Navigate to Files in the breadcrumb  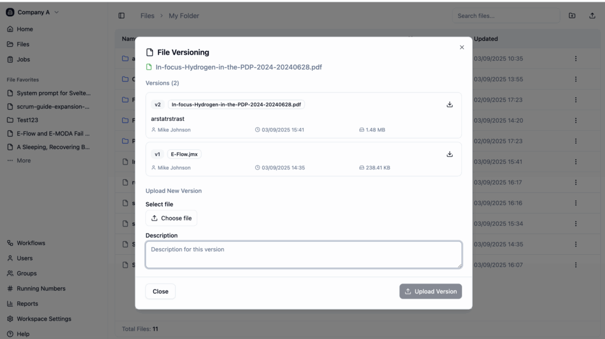pos(147,16)
